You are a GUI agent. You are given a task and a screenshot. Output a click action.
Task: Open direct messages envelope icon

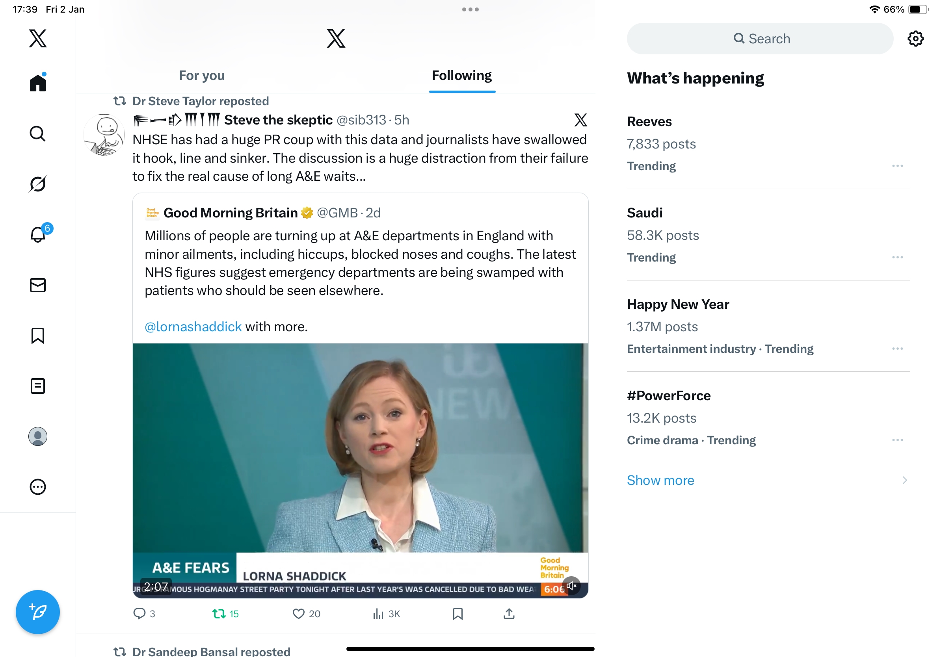[x=38, y=285]
